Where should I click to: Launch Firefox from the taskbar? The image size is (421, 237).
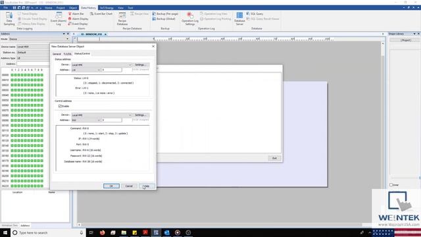pos(103,232)
